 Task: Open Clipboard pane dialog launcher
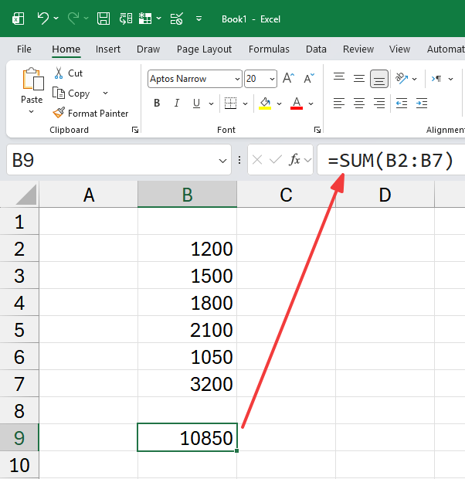[134, 130]
